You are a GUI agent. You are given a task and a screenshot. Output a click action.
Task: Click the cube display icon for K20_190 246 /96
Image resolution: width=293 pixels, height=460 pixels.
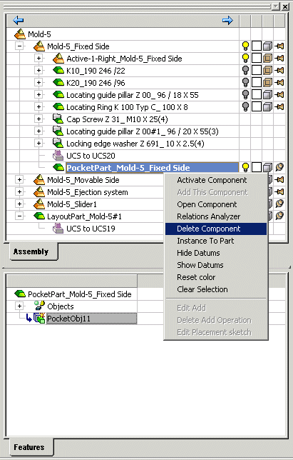pos(267,82)
